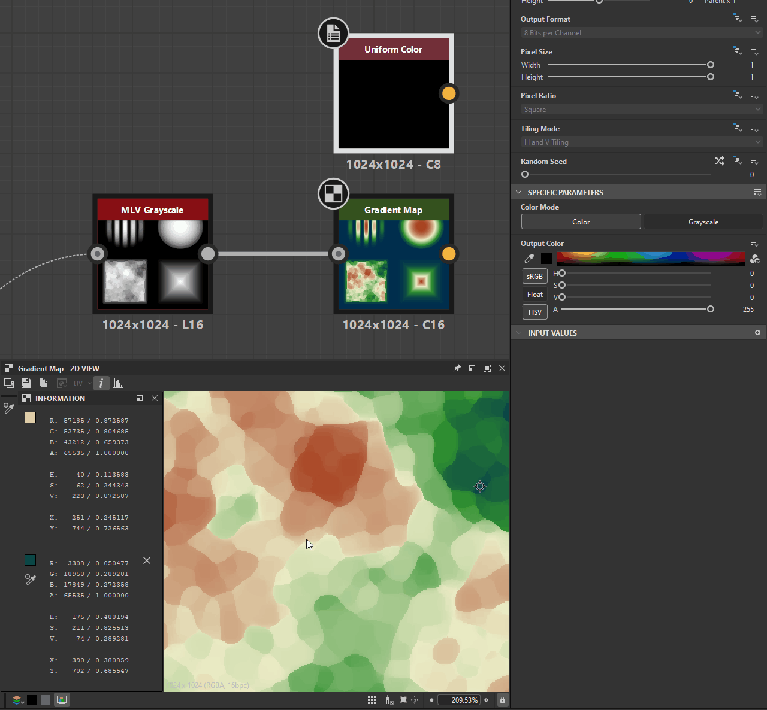The width and height of the screenshot is (767, 710).
Task: Open the Pixel Ratio dropdown showing Square
Action: coord(641,109)
